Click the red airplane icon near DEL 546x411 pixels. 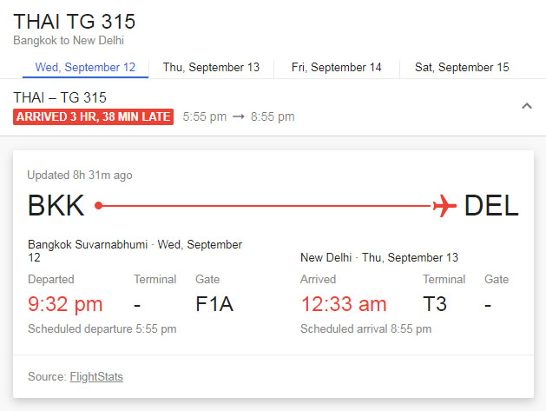[444, 206]
